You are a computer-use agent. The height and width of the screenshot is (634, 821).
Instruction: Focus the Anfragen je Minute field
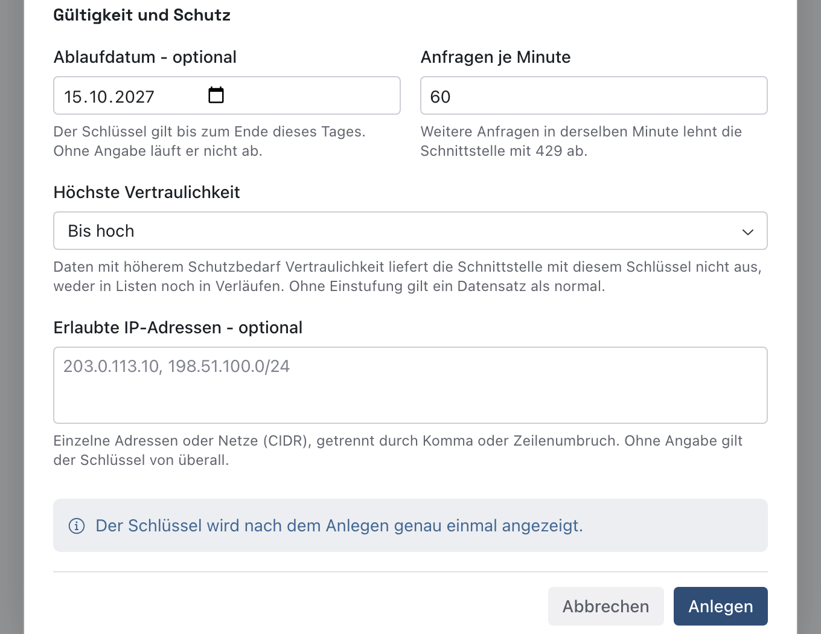594,95
